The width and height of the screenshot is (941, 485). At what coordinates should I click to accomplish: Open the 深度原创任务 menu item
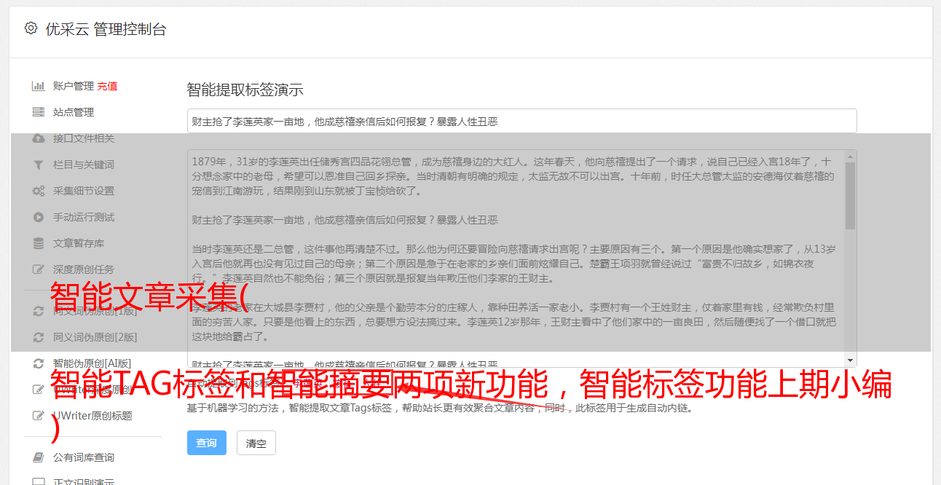point(84,269)
